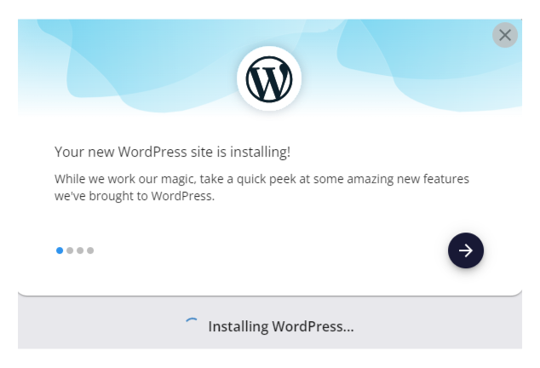The height and width of the screenshot is (368, 540).
Task: Click the words 'amazing new features' in description
Action: point(408,179)
